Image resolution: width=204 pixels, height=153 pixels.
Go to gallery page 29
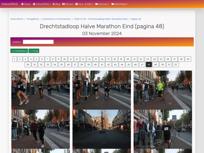(188, 59)
